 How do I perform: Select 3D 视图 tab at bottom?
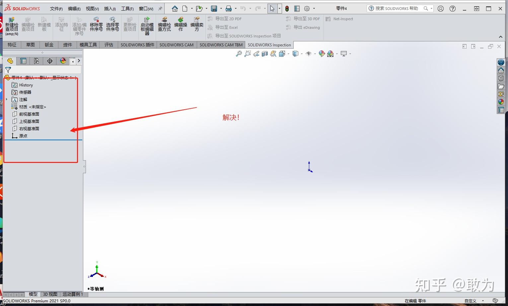[x=50, y=294]
